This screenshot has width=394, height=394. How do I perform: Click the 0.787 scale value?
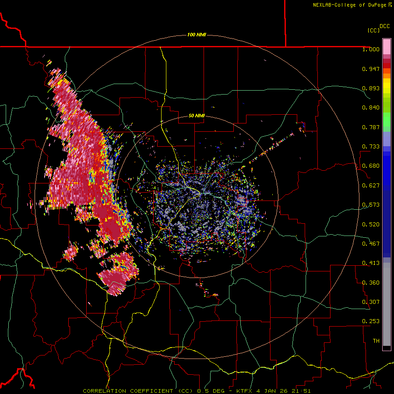371,127
